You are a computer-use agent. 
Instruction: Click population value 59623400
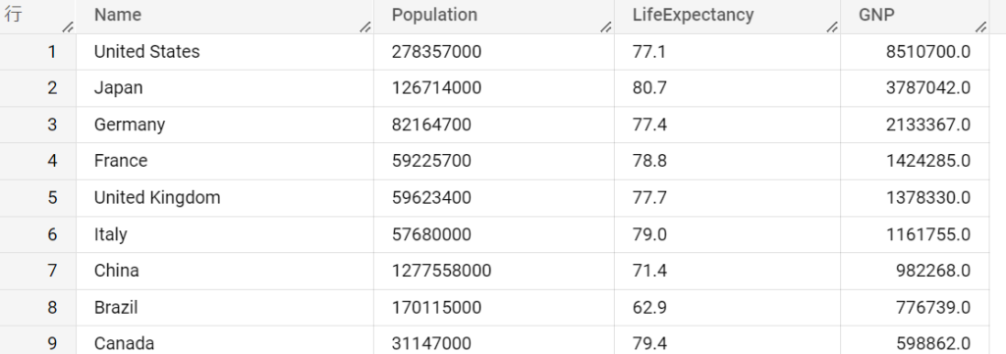coord(431,198)
